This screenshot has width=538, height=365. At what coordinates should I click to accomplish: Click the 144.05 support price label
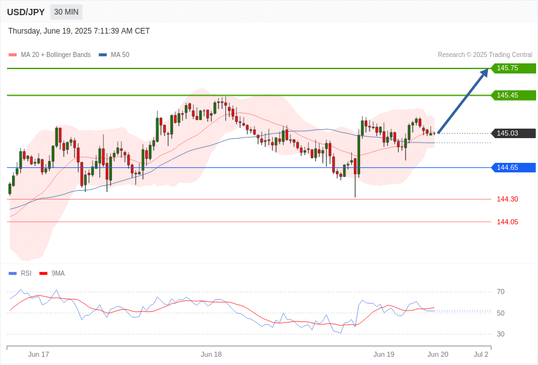click(508, 222)
